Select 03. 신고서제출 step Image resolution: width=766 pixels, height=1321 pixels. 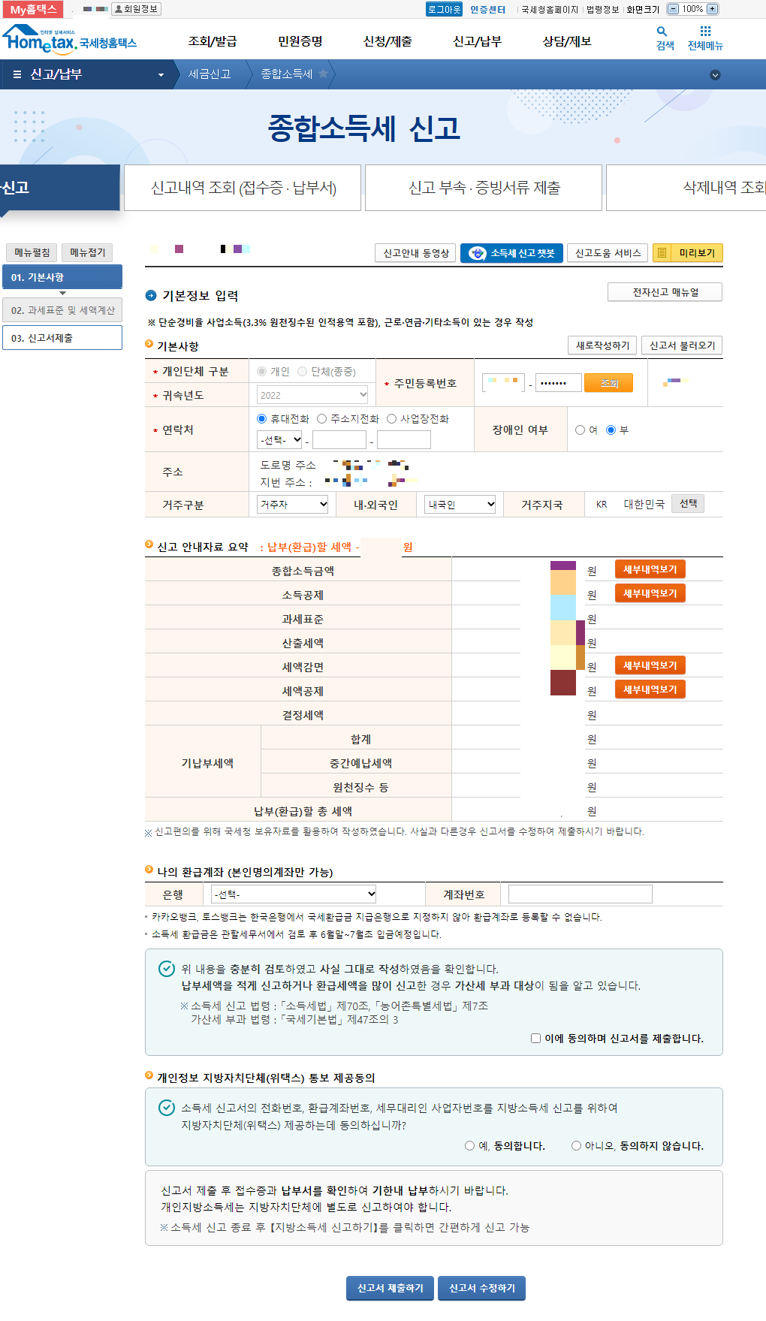62,338
